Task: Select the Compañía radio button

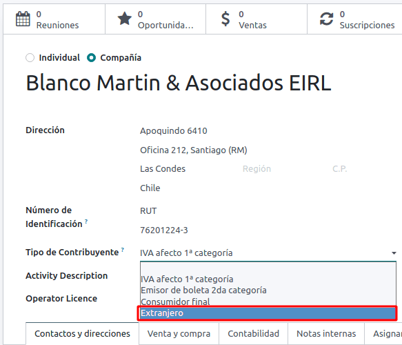Action: pyautogui.click(x=91, y=58)
